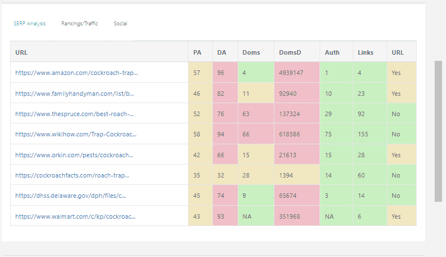Click the Doms column header
446x257 pixels.
251,52
